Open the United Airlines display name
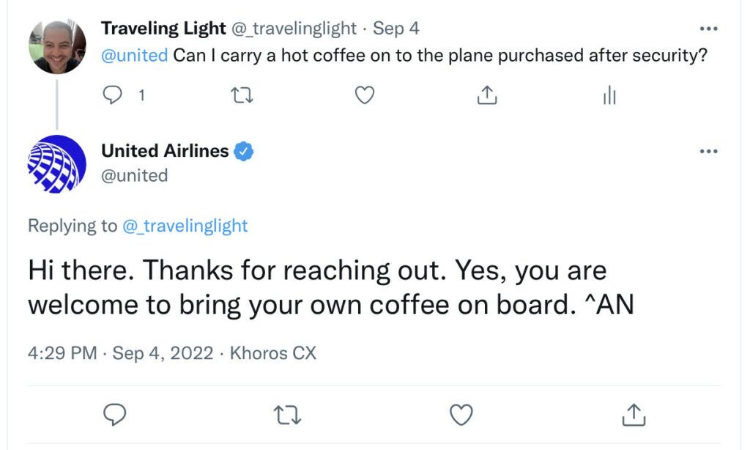This screenshot has width=750, height=450. click(x=165, y=151)
